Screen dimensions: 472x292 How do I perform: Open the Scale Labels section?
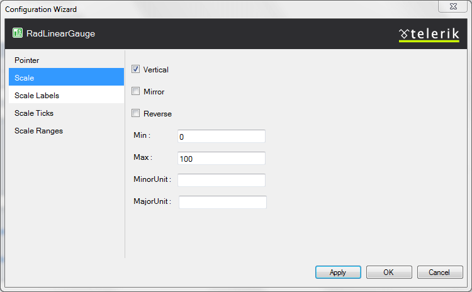[66, 95]
